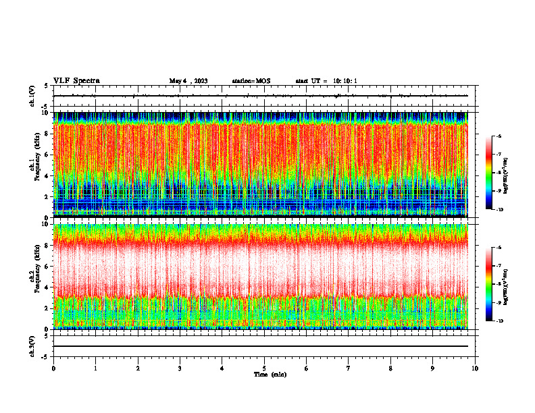Screen dimensions: 535x413
Task: Click the "ch.1(V)" axis label
Action: click(x=32, y=96)
